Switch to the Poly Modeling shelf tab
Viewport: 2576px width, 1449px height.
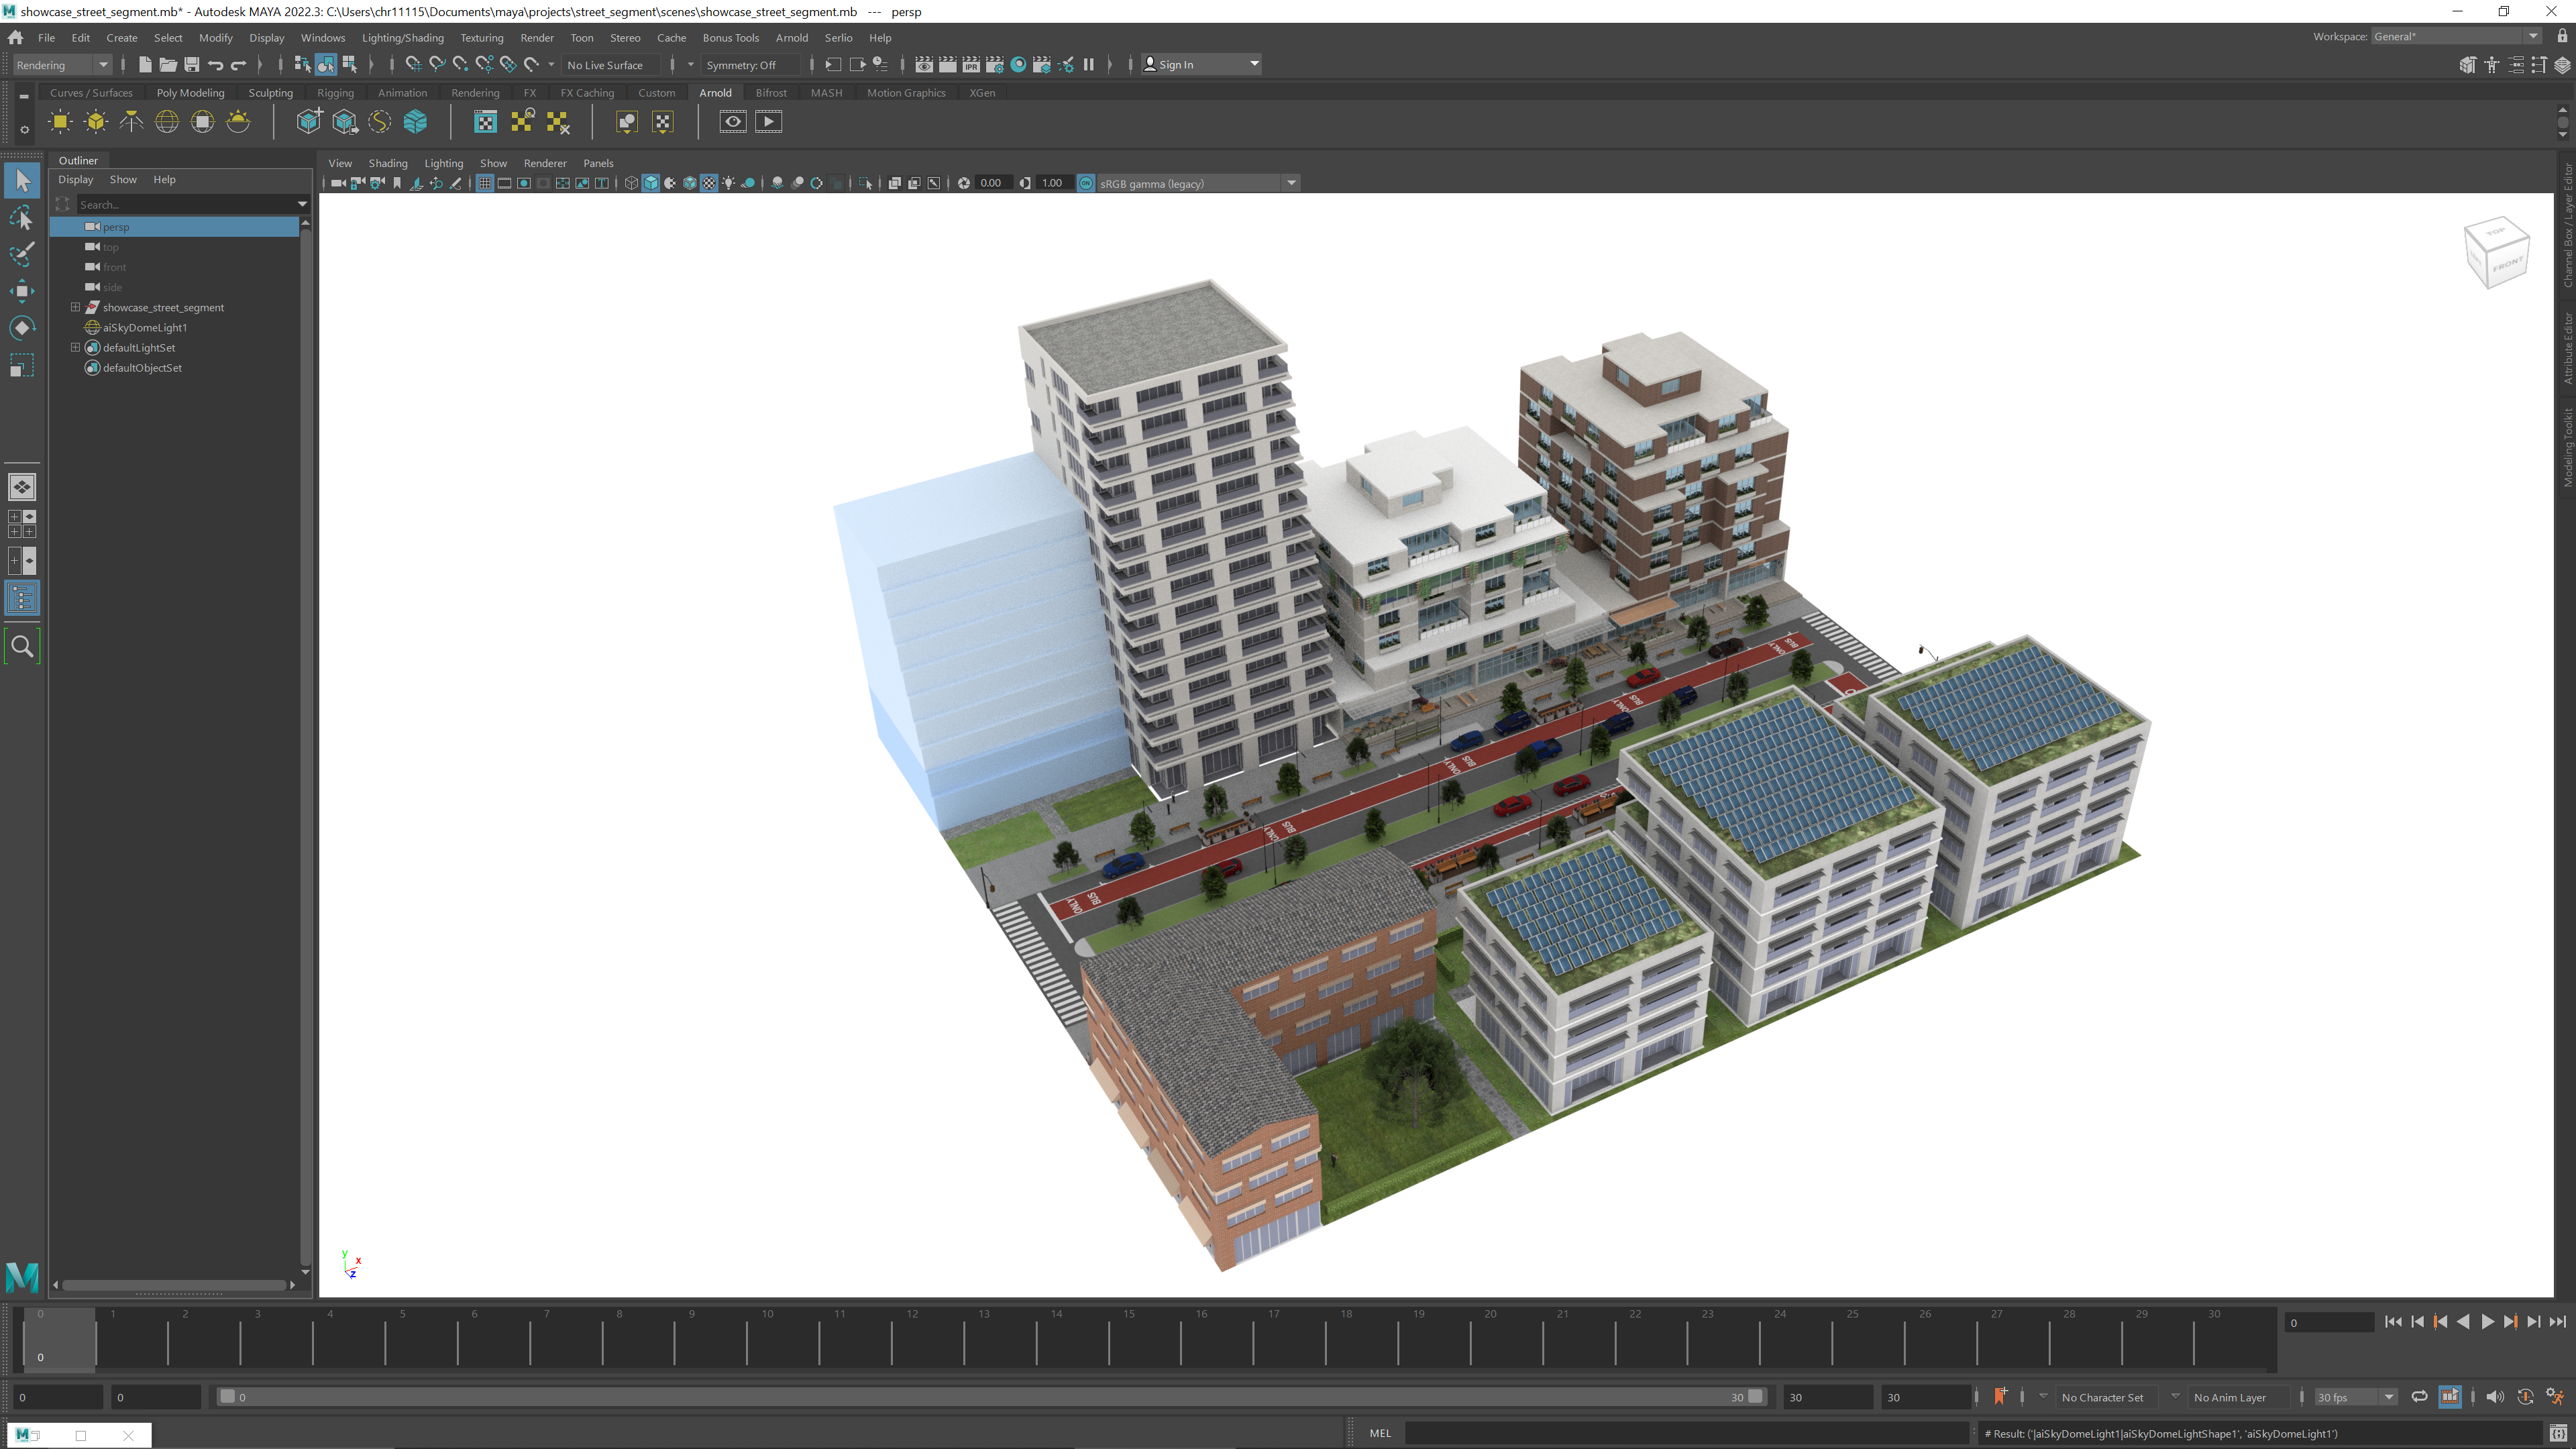point(190,93)
